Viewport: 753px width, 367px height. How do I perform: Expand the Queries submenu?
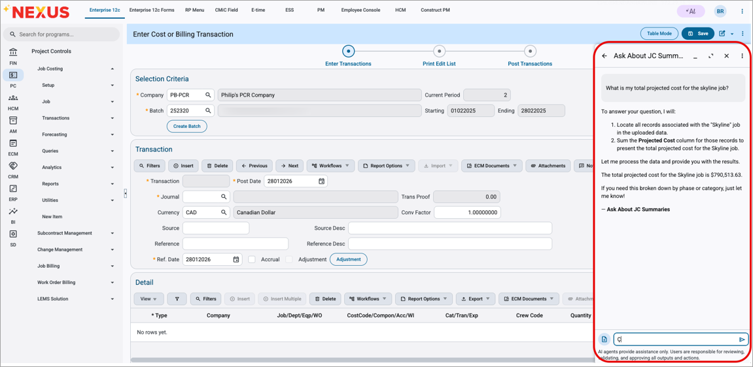coord(113,151)
